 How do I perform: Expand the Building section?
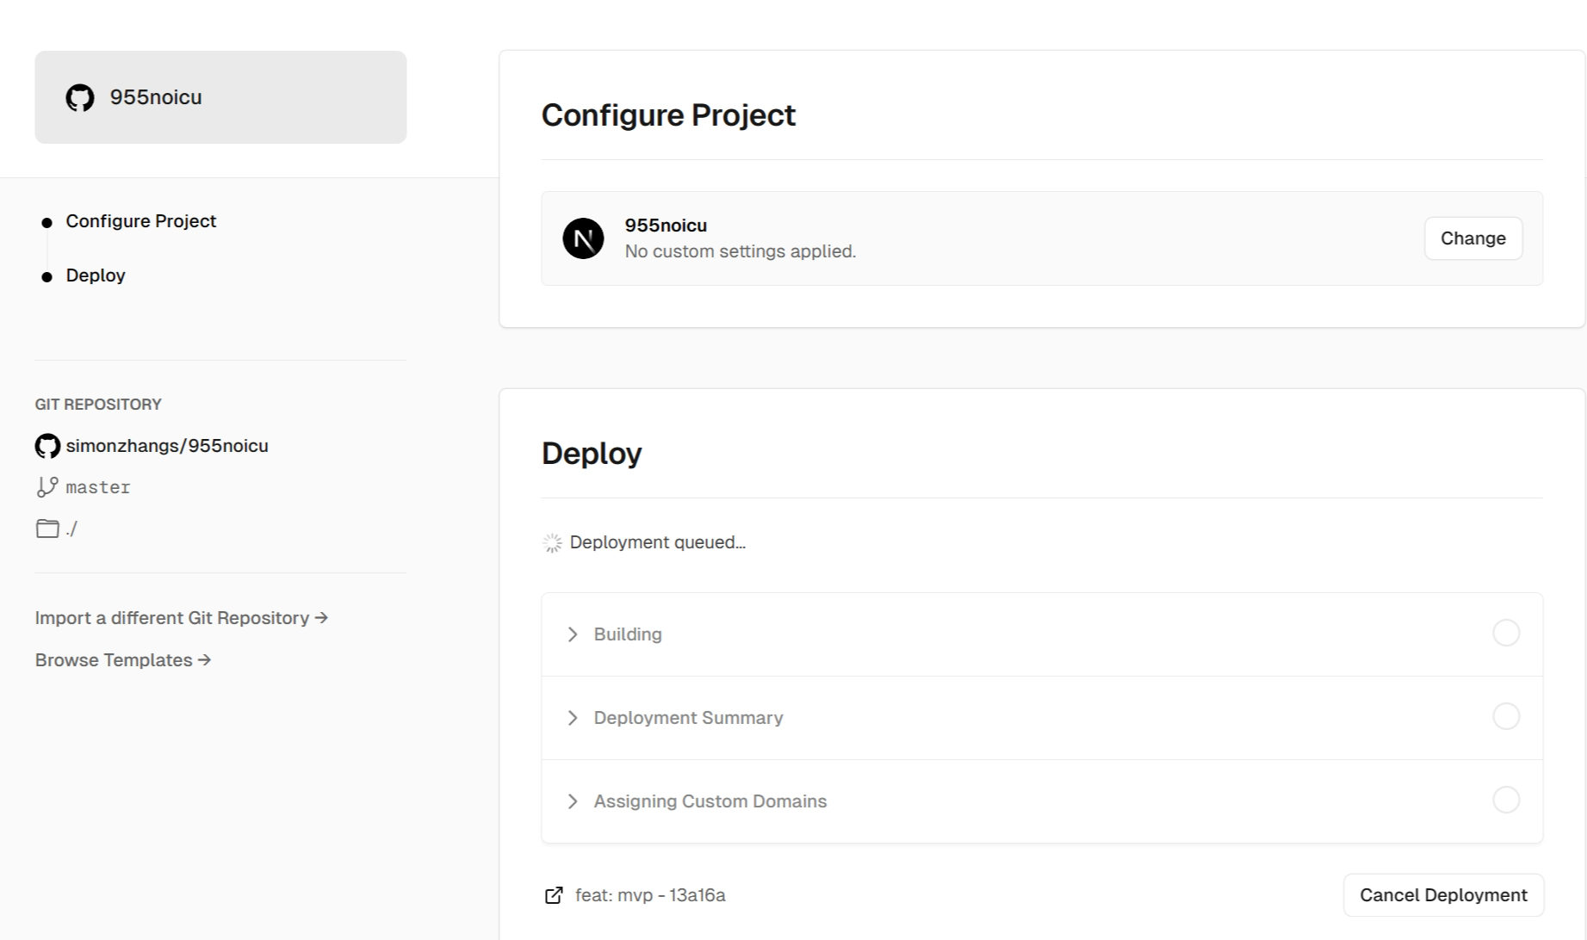point(573,634)
